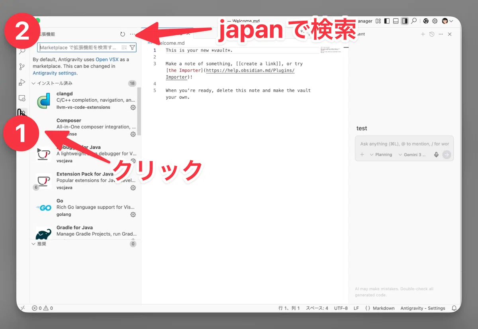
Task: Customize layout icon in title bar
Action: [x=378, y=21]
